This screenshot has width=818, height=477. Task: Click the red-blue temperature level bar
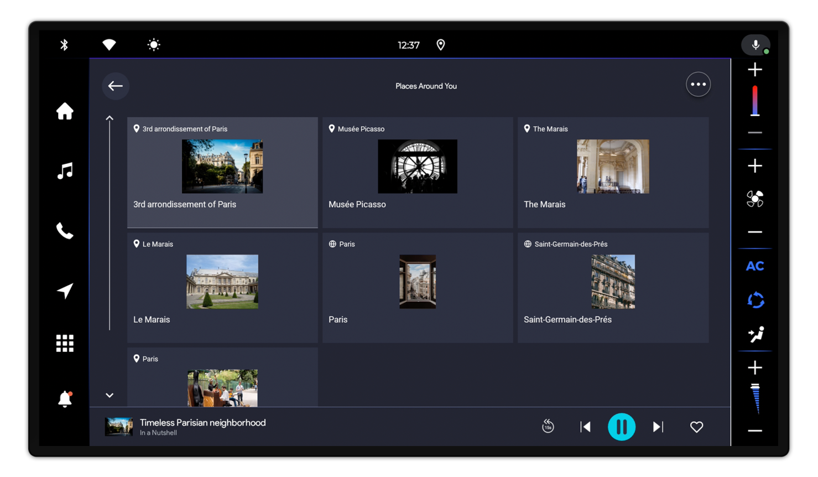pos(755,101)
